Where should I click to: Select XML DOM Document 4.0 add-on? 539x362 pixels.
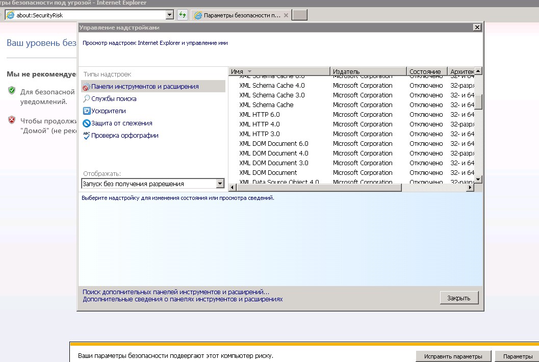(x=351, y=153)
